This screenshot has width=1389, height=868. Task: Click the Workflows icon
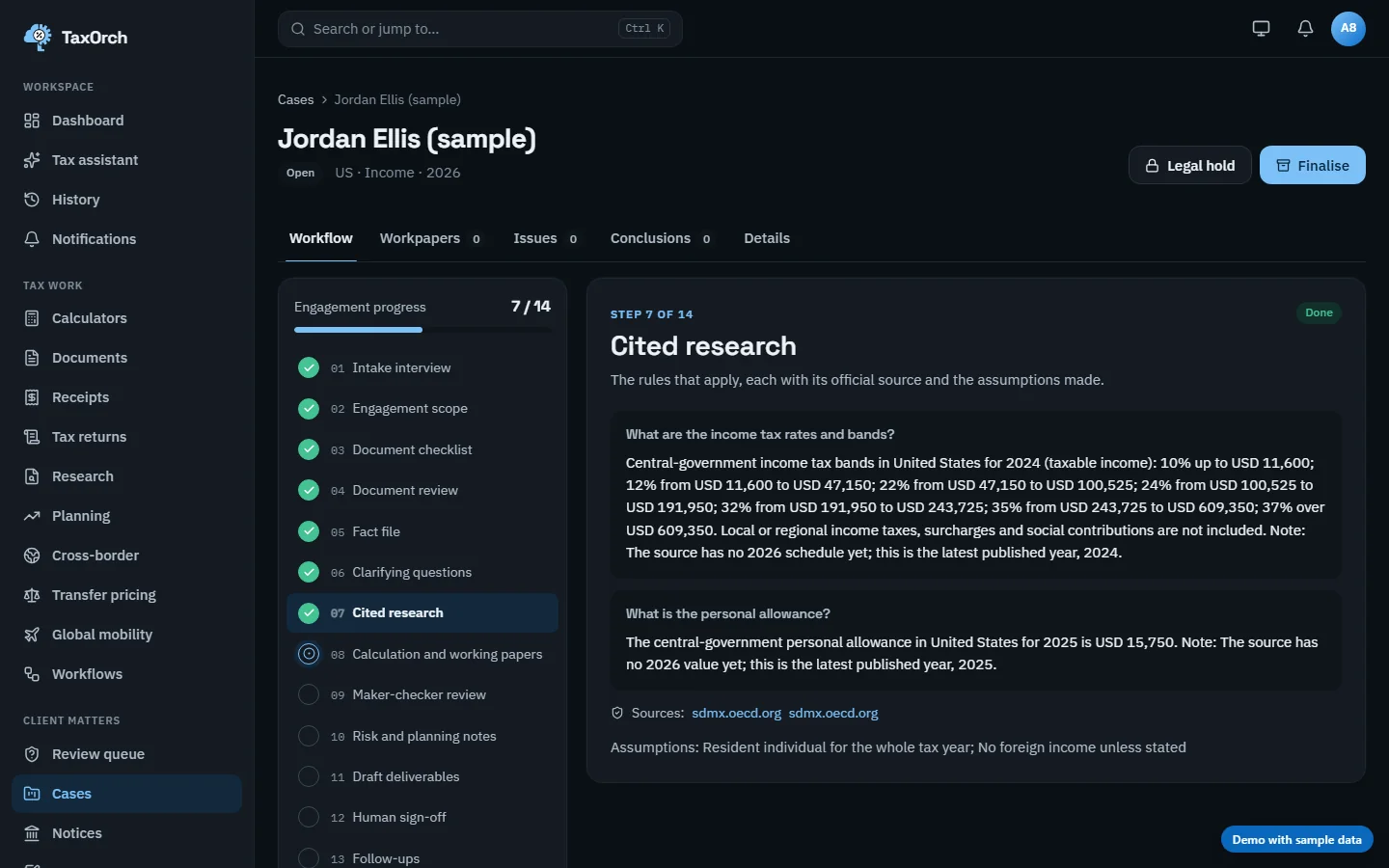32,674
